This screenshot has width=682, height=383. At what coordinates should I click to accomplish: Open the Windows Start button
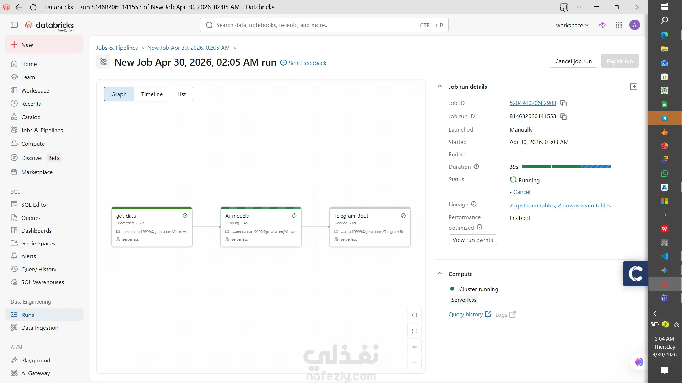(665, 7)
